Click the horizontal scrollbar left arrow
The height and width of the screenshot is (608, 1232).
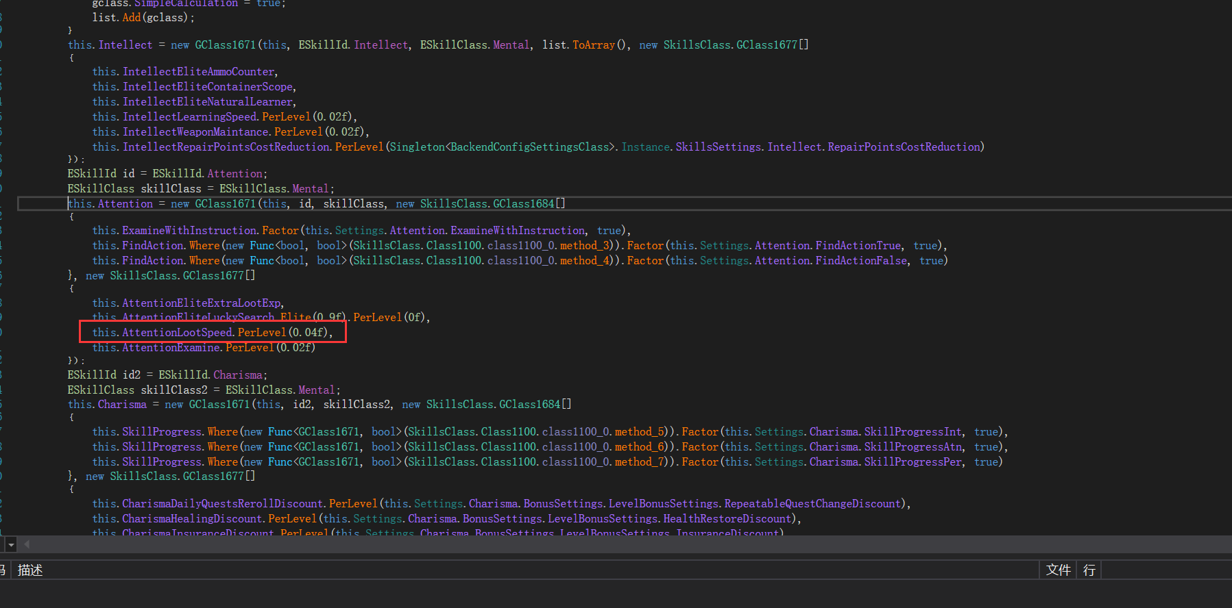coord(27,544)
